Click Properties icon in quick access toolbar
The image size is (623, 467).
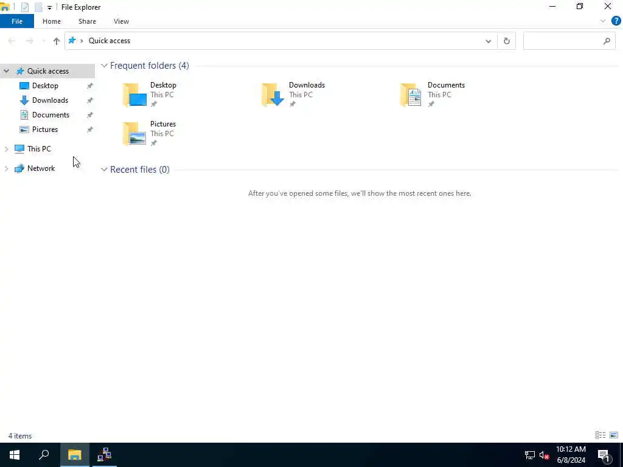pyautogui.click(x=24, y=7)
